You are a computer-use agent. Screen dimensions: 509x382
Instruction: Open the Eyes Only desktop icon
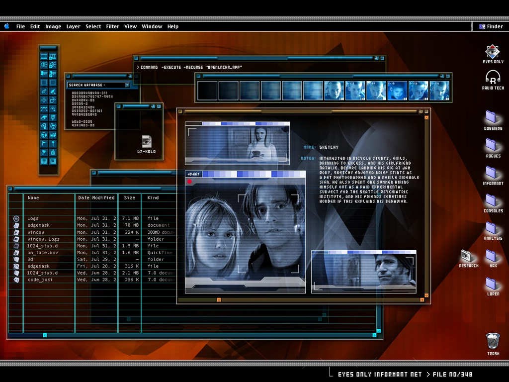click(493, 52)
